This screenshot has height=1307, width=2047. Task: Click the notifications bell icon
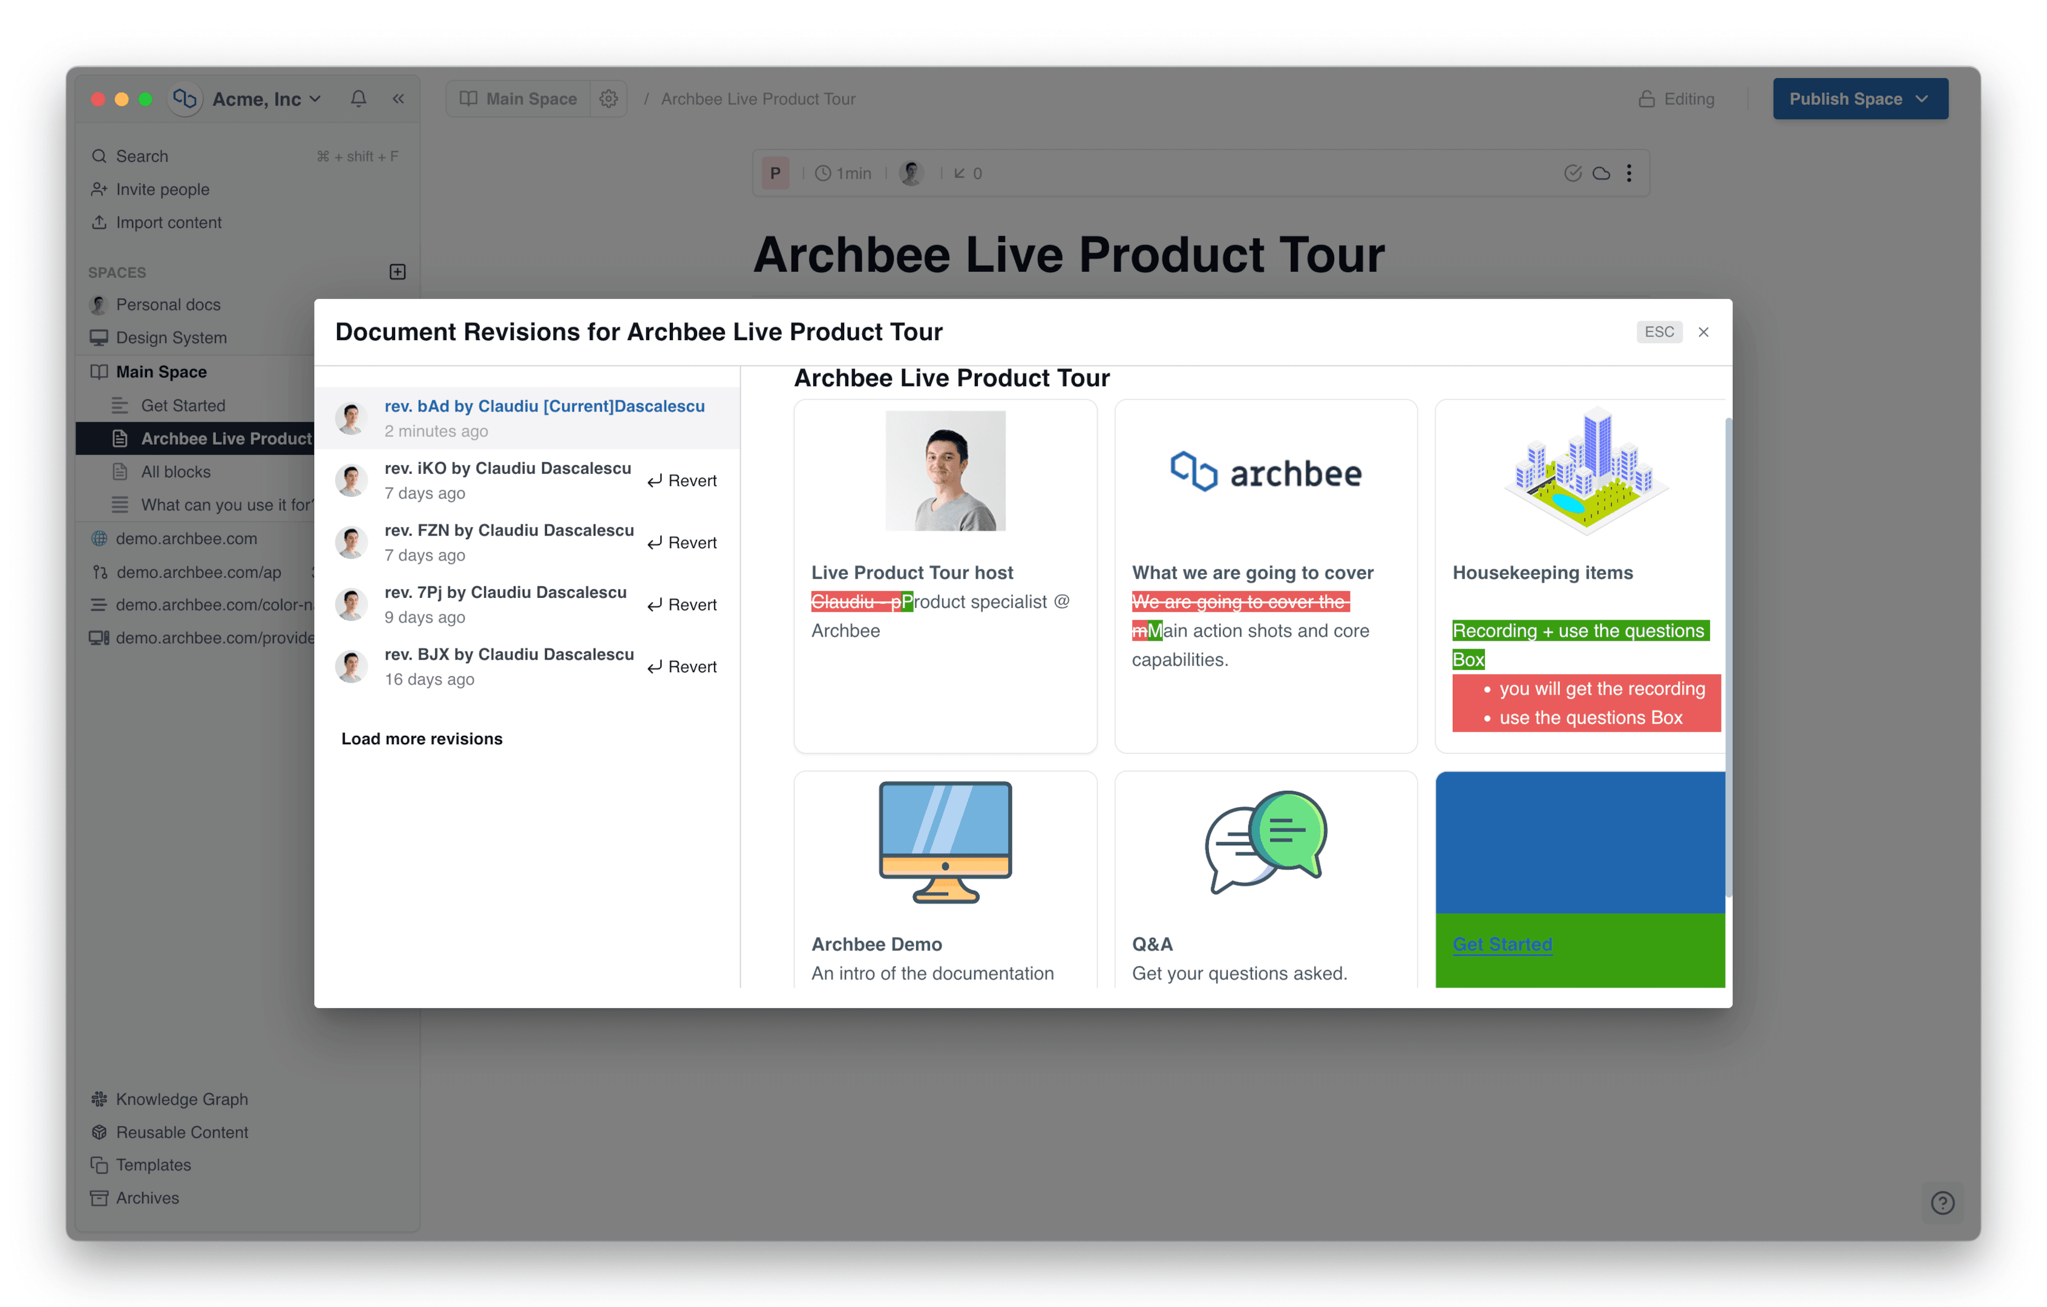358,99
